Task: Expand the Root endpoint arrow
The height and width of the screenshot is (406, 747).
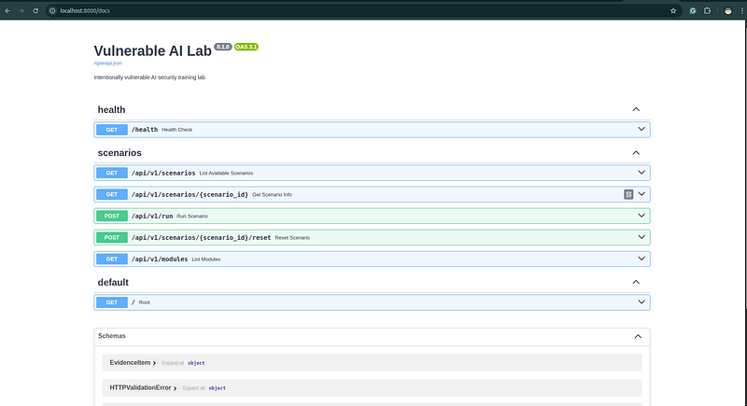Action: point(641,301)
